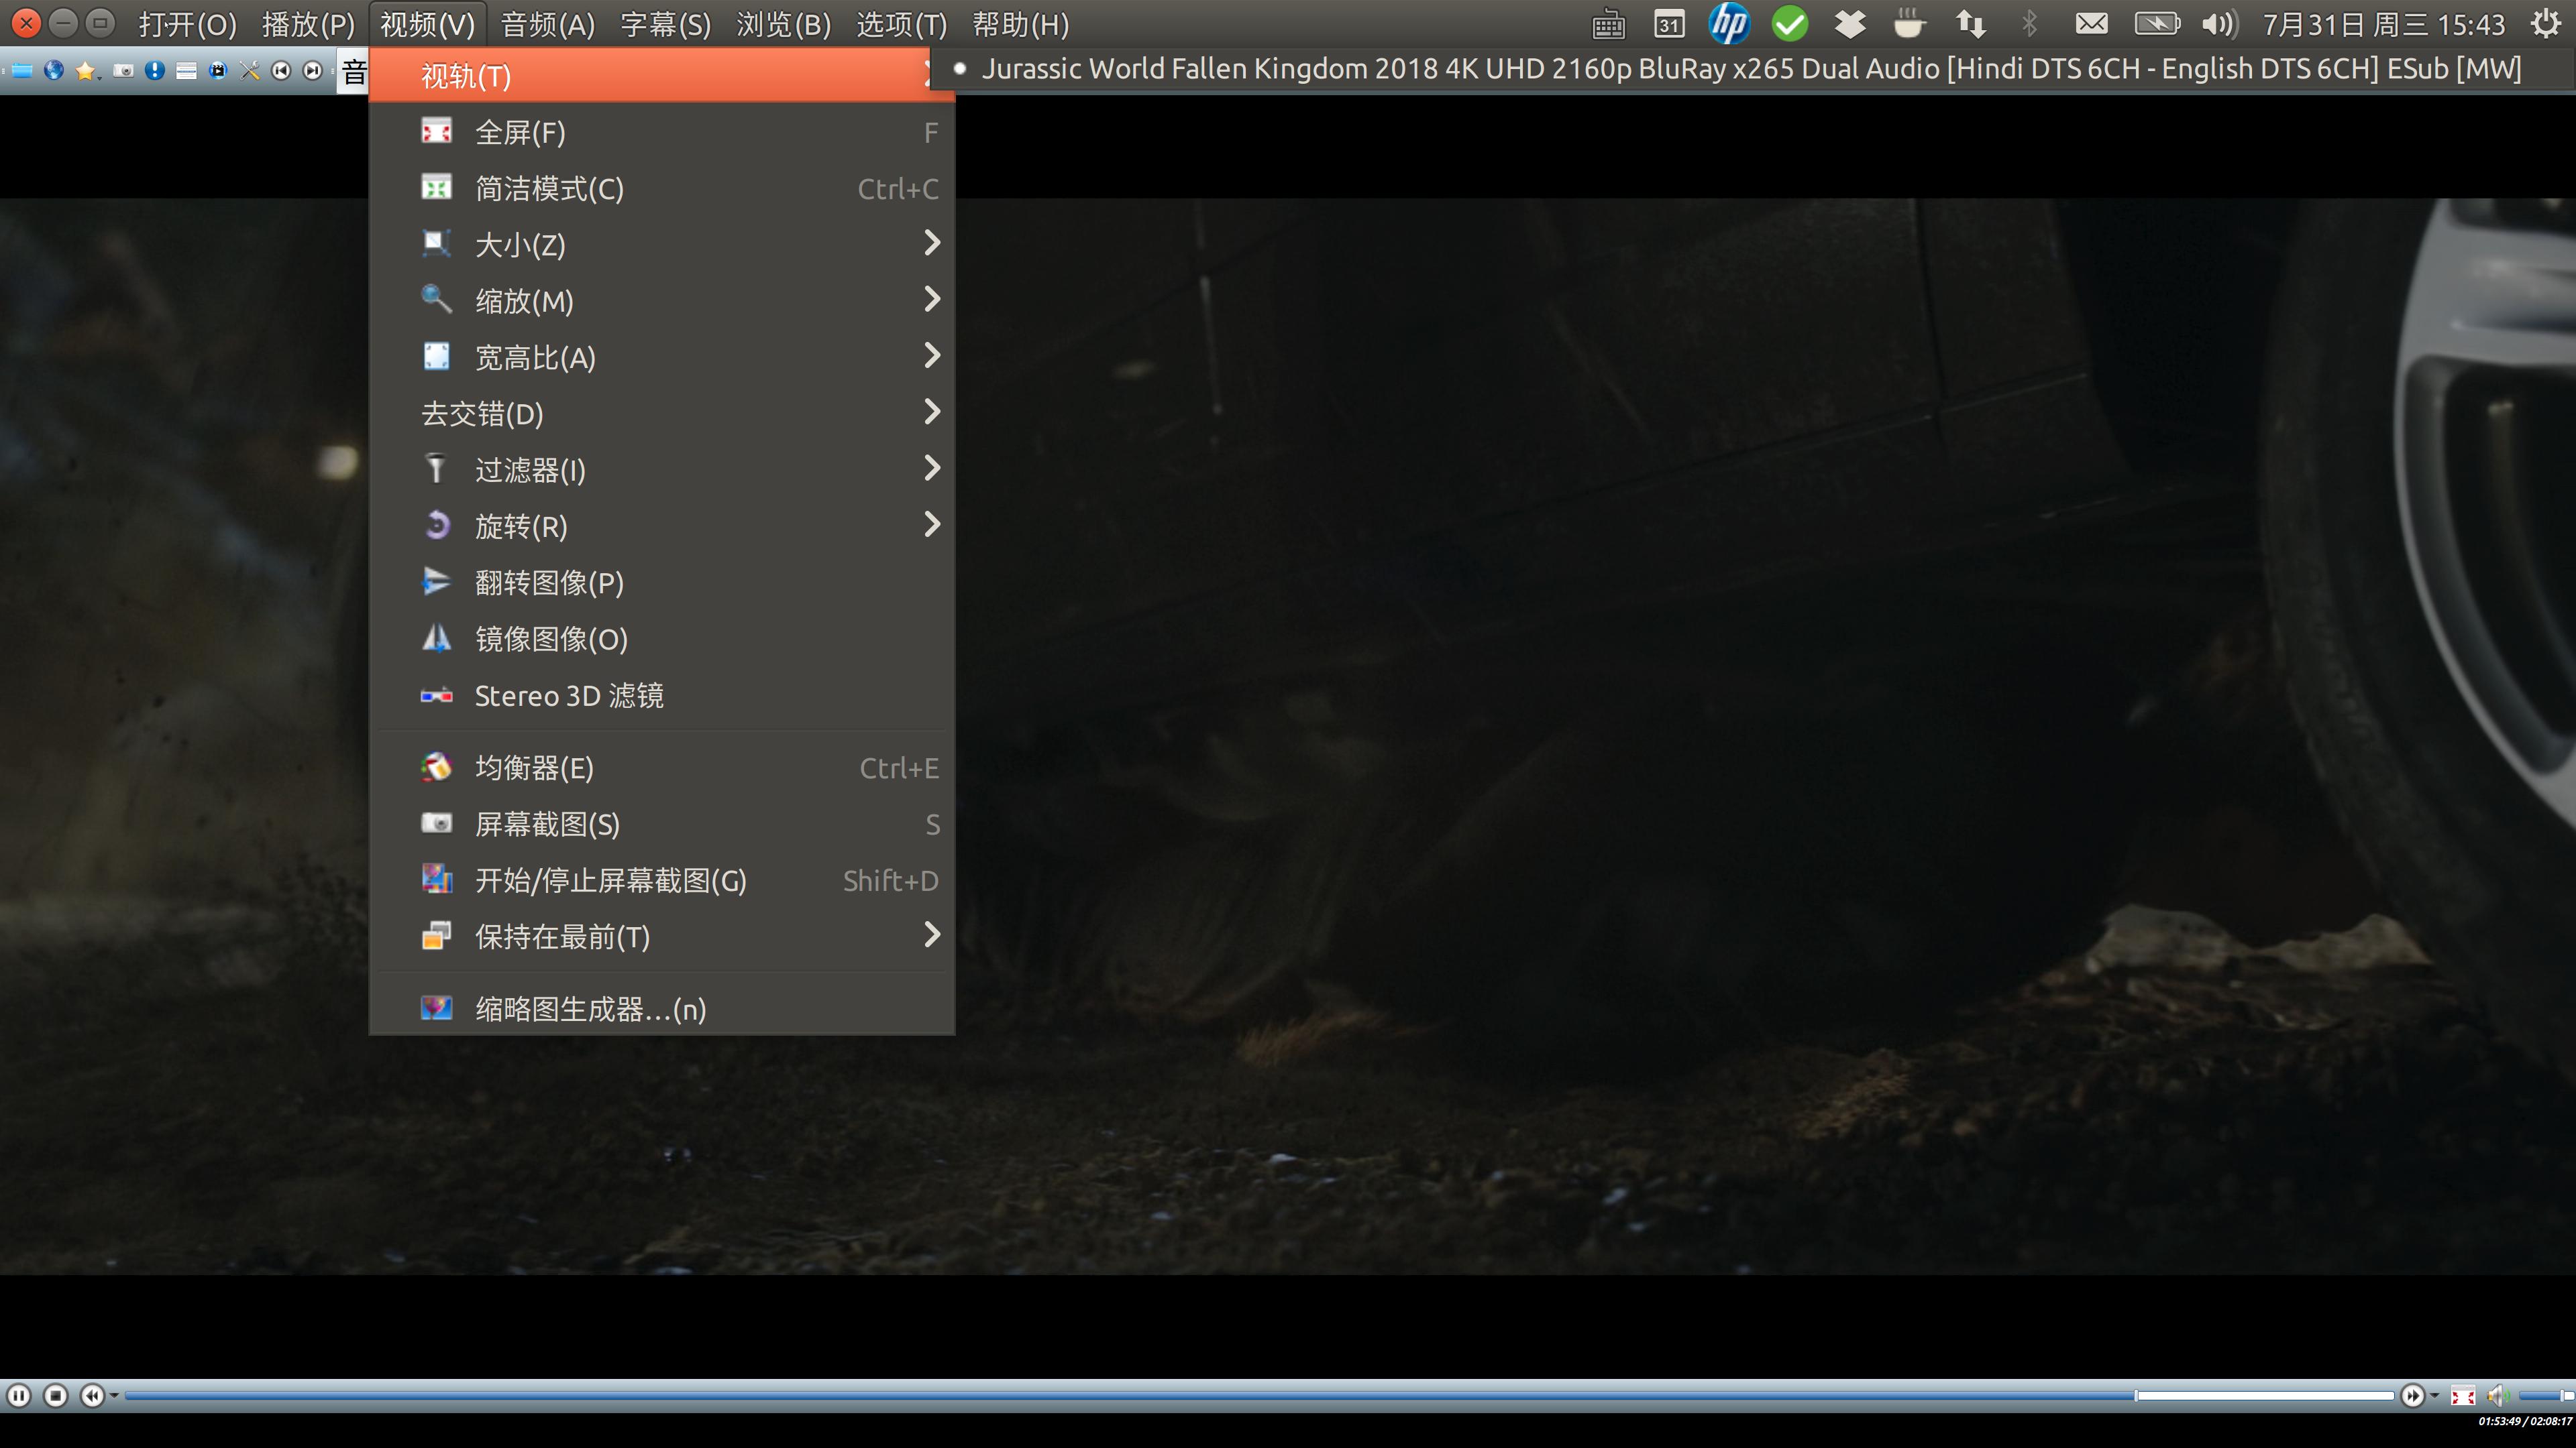
Task: Open the 浏览(B) browse menu
Action: pos(784,24)
